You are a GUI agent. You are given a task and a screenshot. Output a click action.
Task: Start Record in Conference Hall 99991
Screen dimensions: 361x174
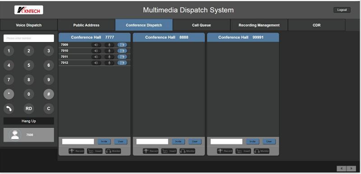tap(225, 151)
